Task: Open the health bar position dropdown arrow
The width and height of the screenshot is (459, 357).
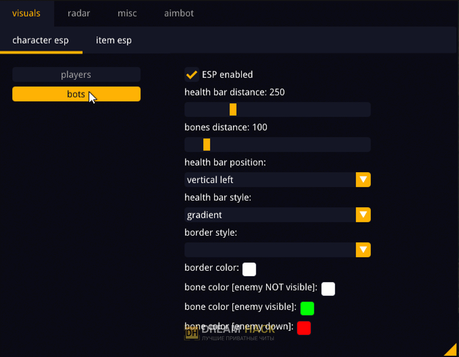Action: coord(363,180)
